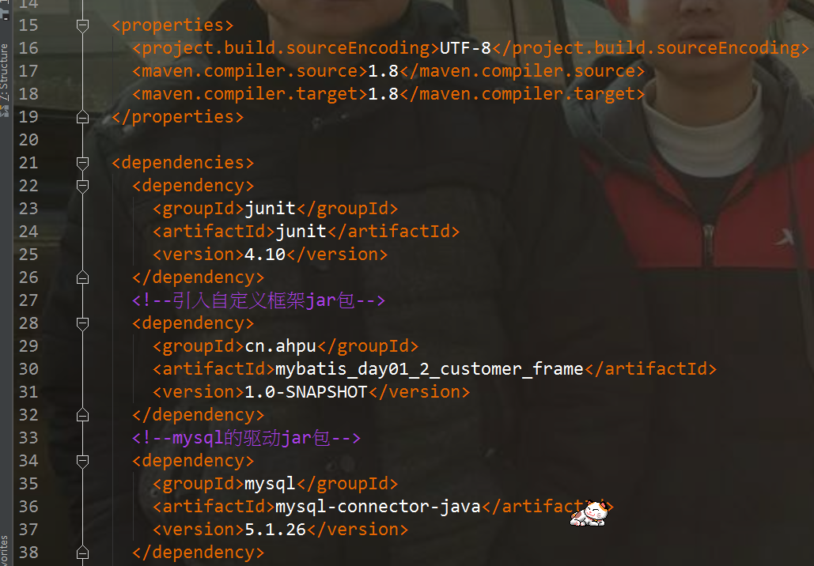Collapse the dependencies block at line 21
The image size is (814, 566).
pos(82,163)
